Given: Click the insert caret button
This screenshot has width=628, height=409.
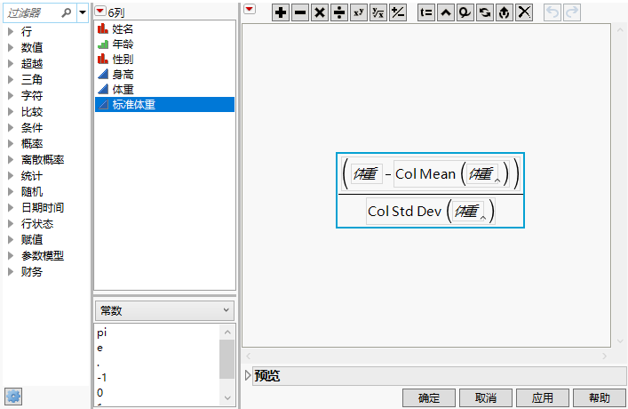Looking at the screenshot, I should point(446,12).
